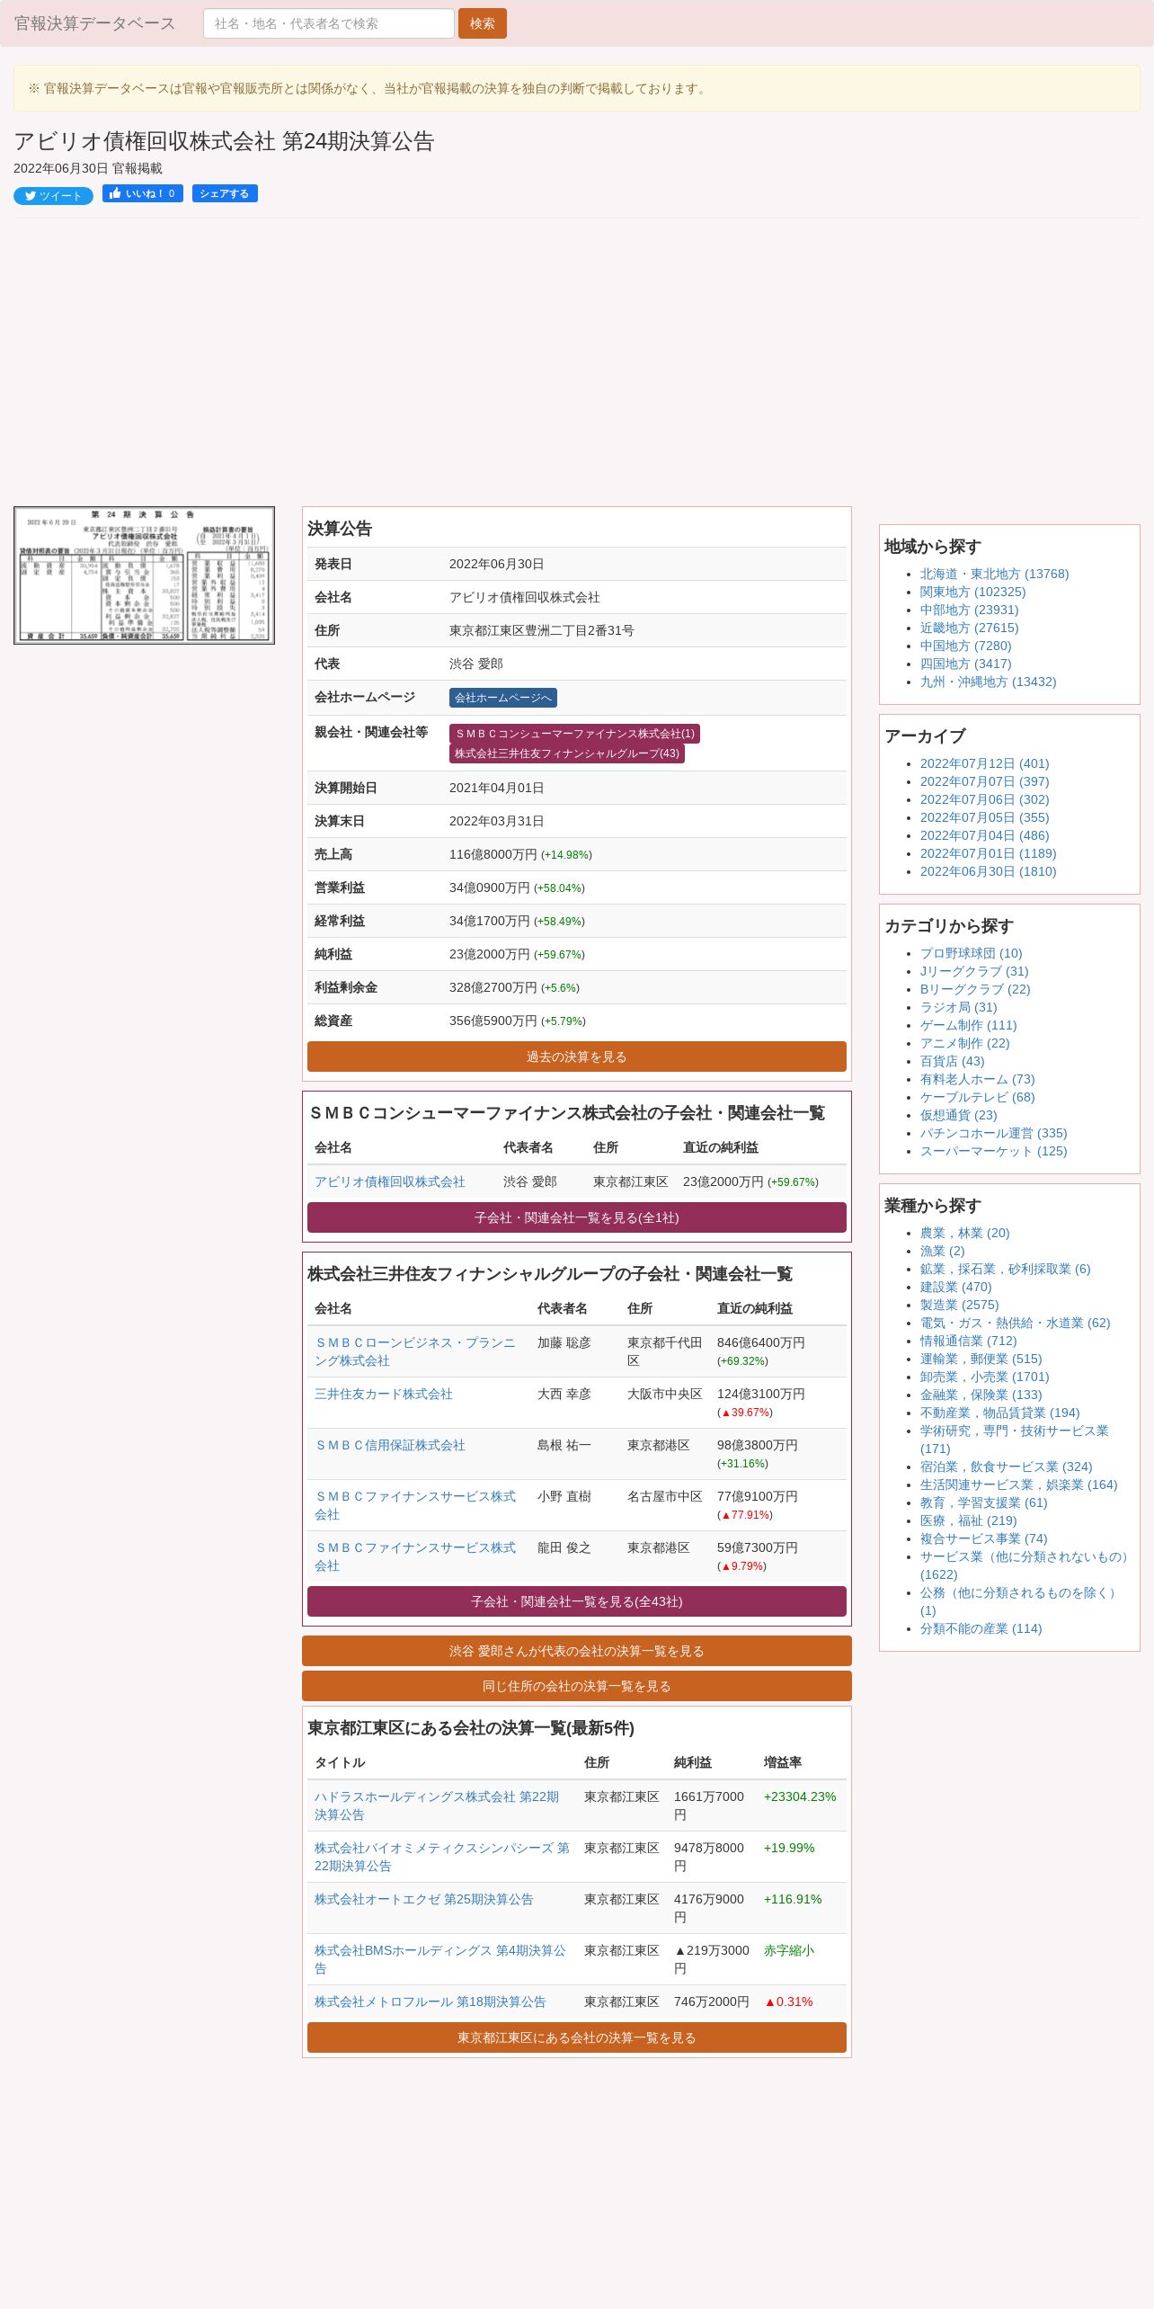Open archive 2022年07月12日 (401)
Viewport: 1154px width, 2309px height.
(985, 763)
